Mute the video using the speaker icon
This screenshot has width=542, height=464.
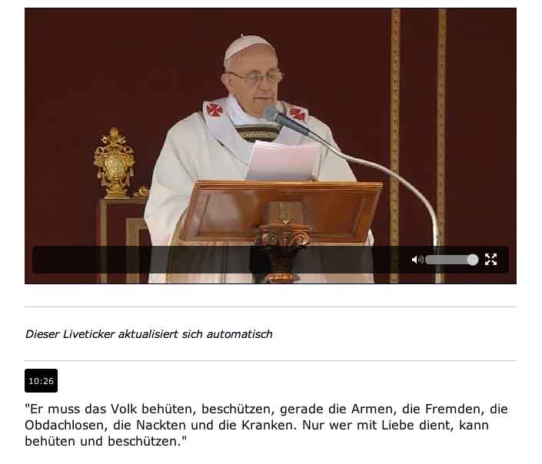pos(417,260)
